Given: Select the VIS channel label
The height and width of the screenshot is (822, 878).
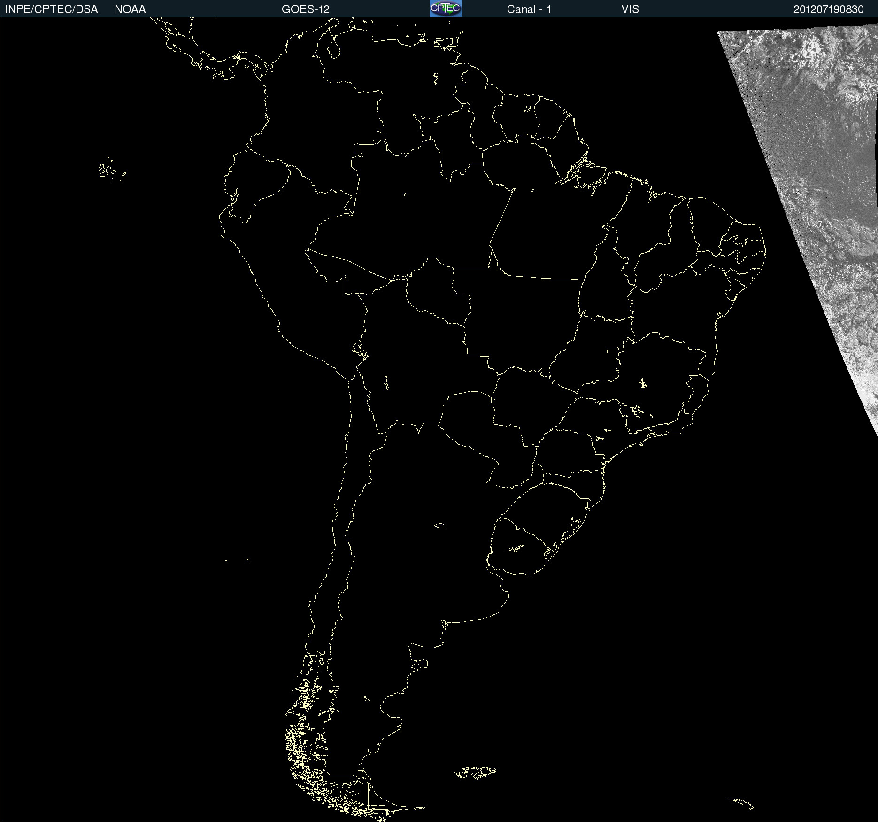Looking at the screenshot, I should click(x=630, y=9).
